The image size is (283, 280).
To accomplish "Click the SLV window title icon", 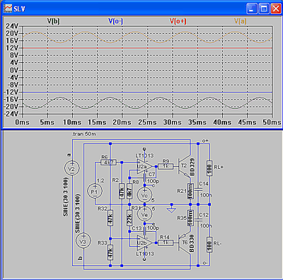I will coord(8,8).
